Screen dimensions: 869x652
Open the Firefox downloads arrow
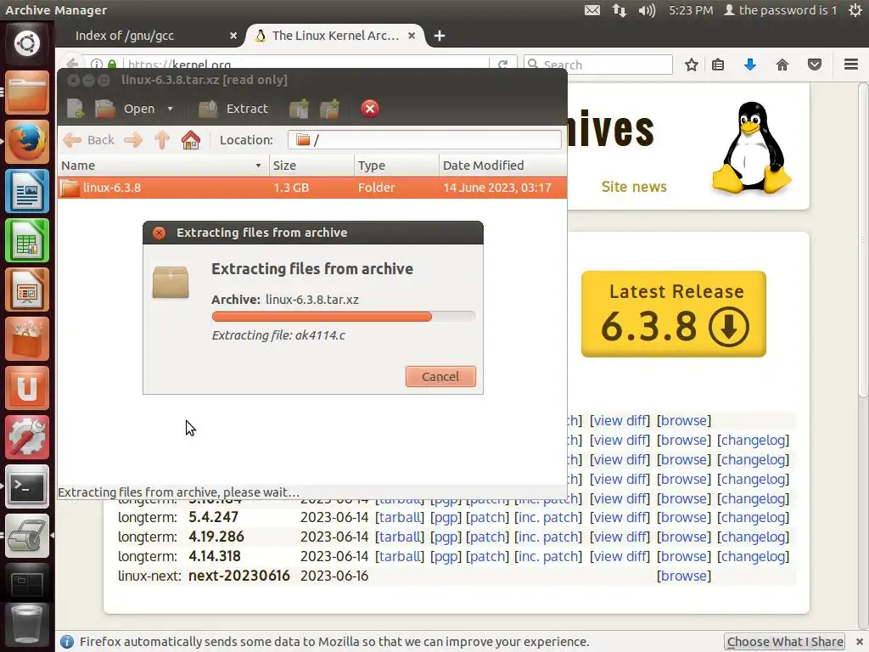(x=750, y=65)
